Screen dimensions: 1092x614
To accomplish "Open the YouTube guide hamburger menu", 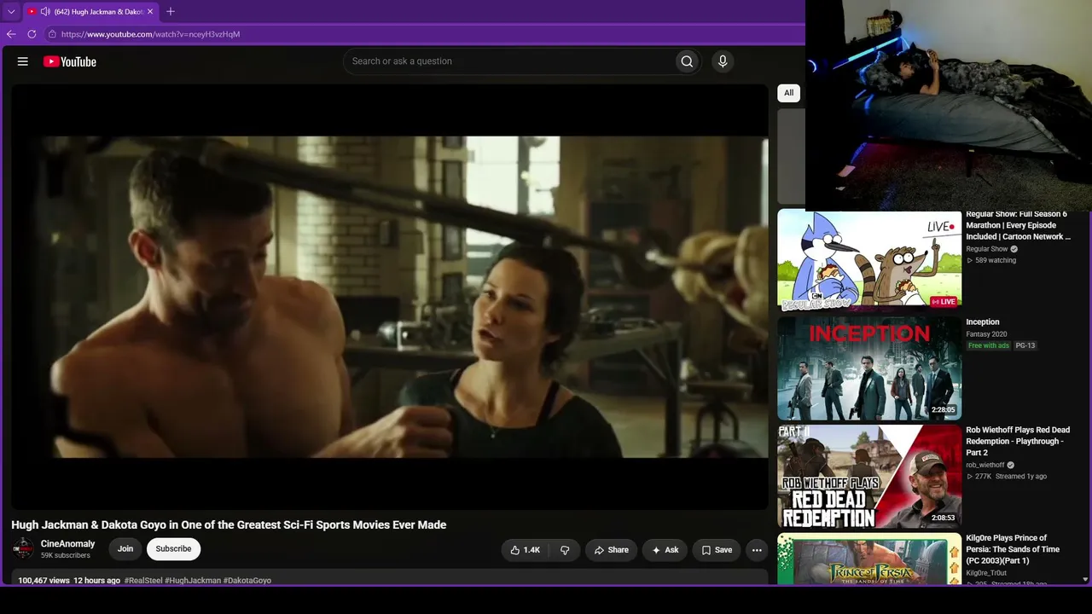I will click(x=23, y=61).
